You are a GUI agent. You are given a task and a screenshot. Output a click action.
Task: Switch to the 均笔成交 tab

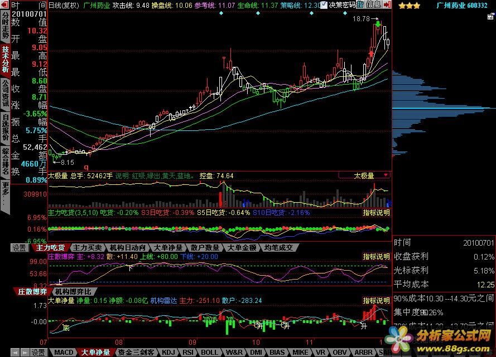278,248
